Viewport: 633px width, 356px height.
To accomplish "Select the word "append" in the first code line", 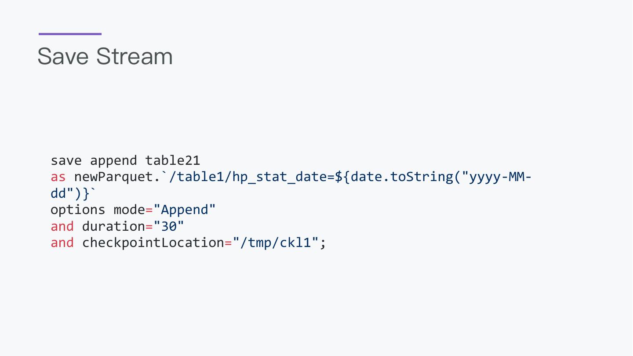I will (113, 160).
